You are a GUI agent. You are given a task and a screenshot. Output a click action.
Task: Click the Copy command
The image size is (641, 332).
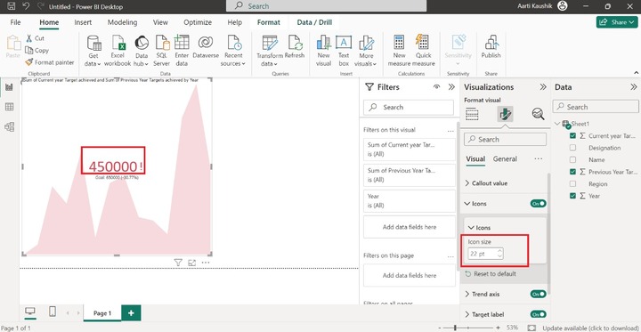(x=37, y=51)
